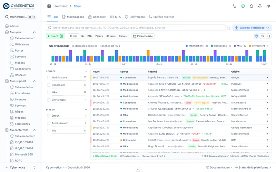Click the refresh sync icon
The image size is (276, 172).
[252, 6]
